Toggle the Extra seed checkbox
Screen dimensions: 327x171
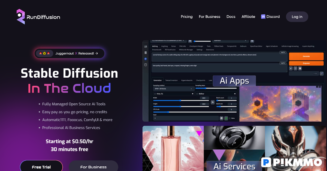[x=230, y=118]
